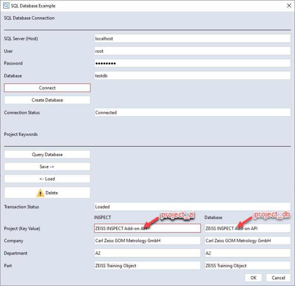Click the Database column Part field
295x286 pixels.
(247, 266)
